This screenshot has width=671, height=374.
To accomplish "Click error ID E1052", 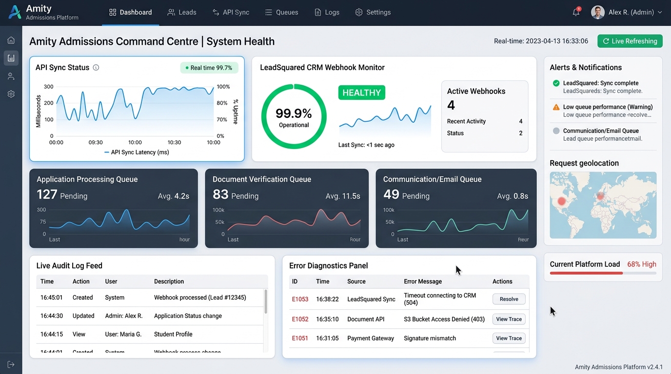I will (x=300, y=319).
